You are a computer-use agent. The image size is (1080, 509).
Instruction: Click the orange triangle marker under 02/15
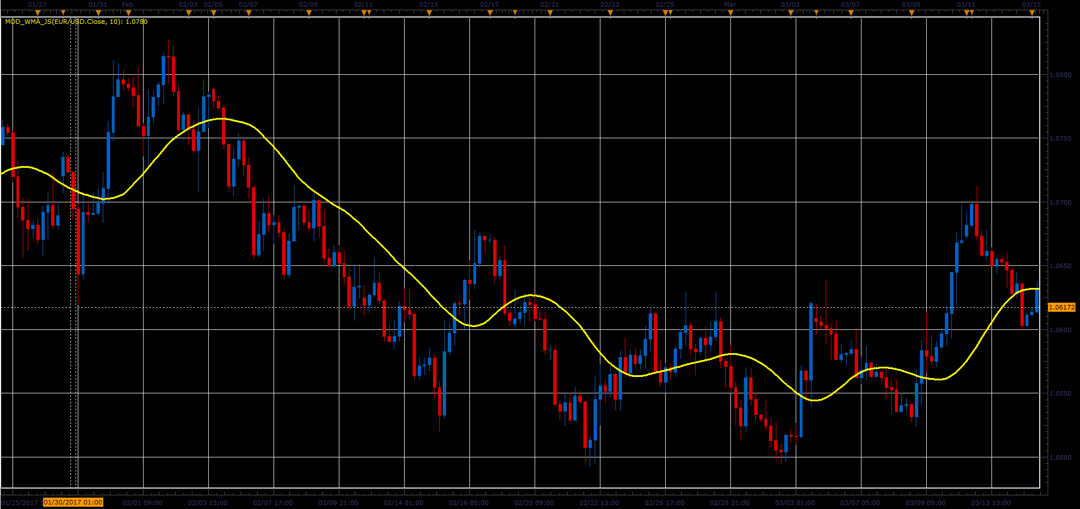[429, 12]
